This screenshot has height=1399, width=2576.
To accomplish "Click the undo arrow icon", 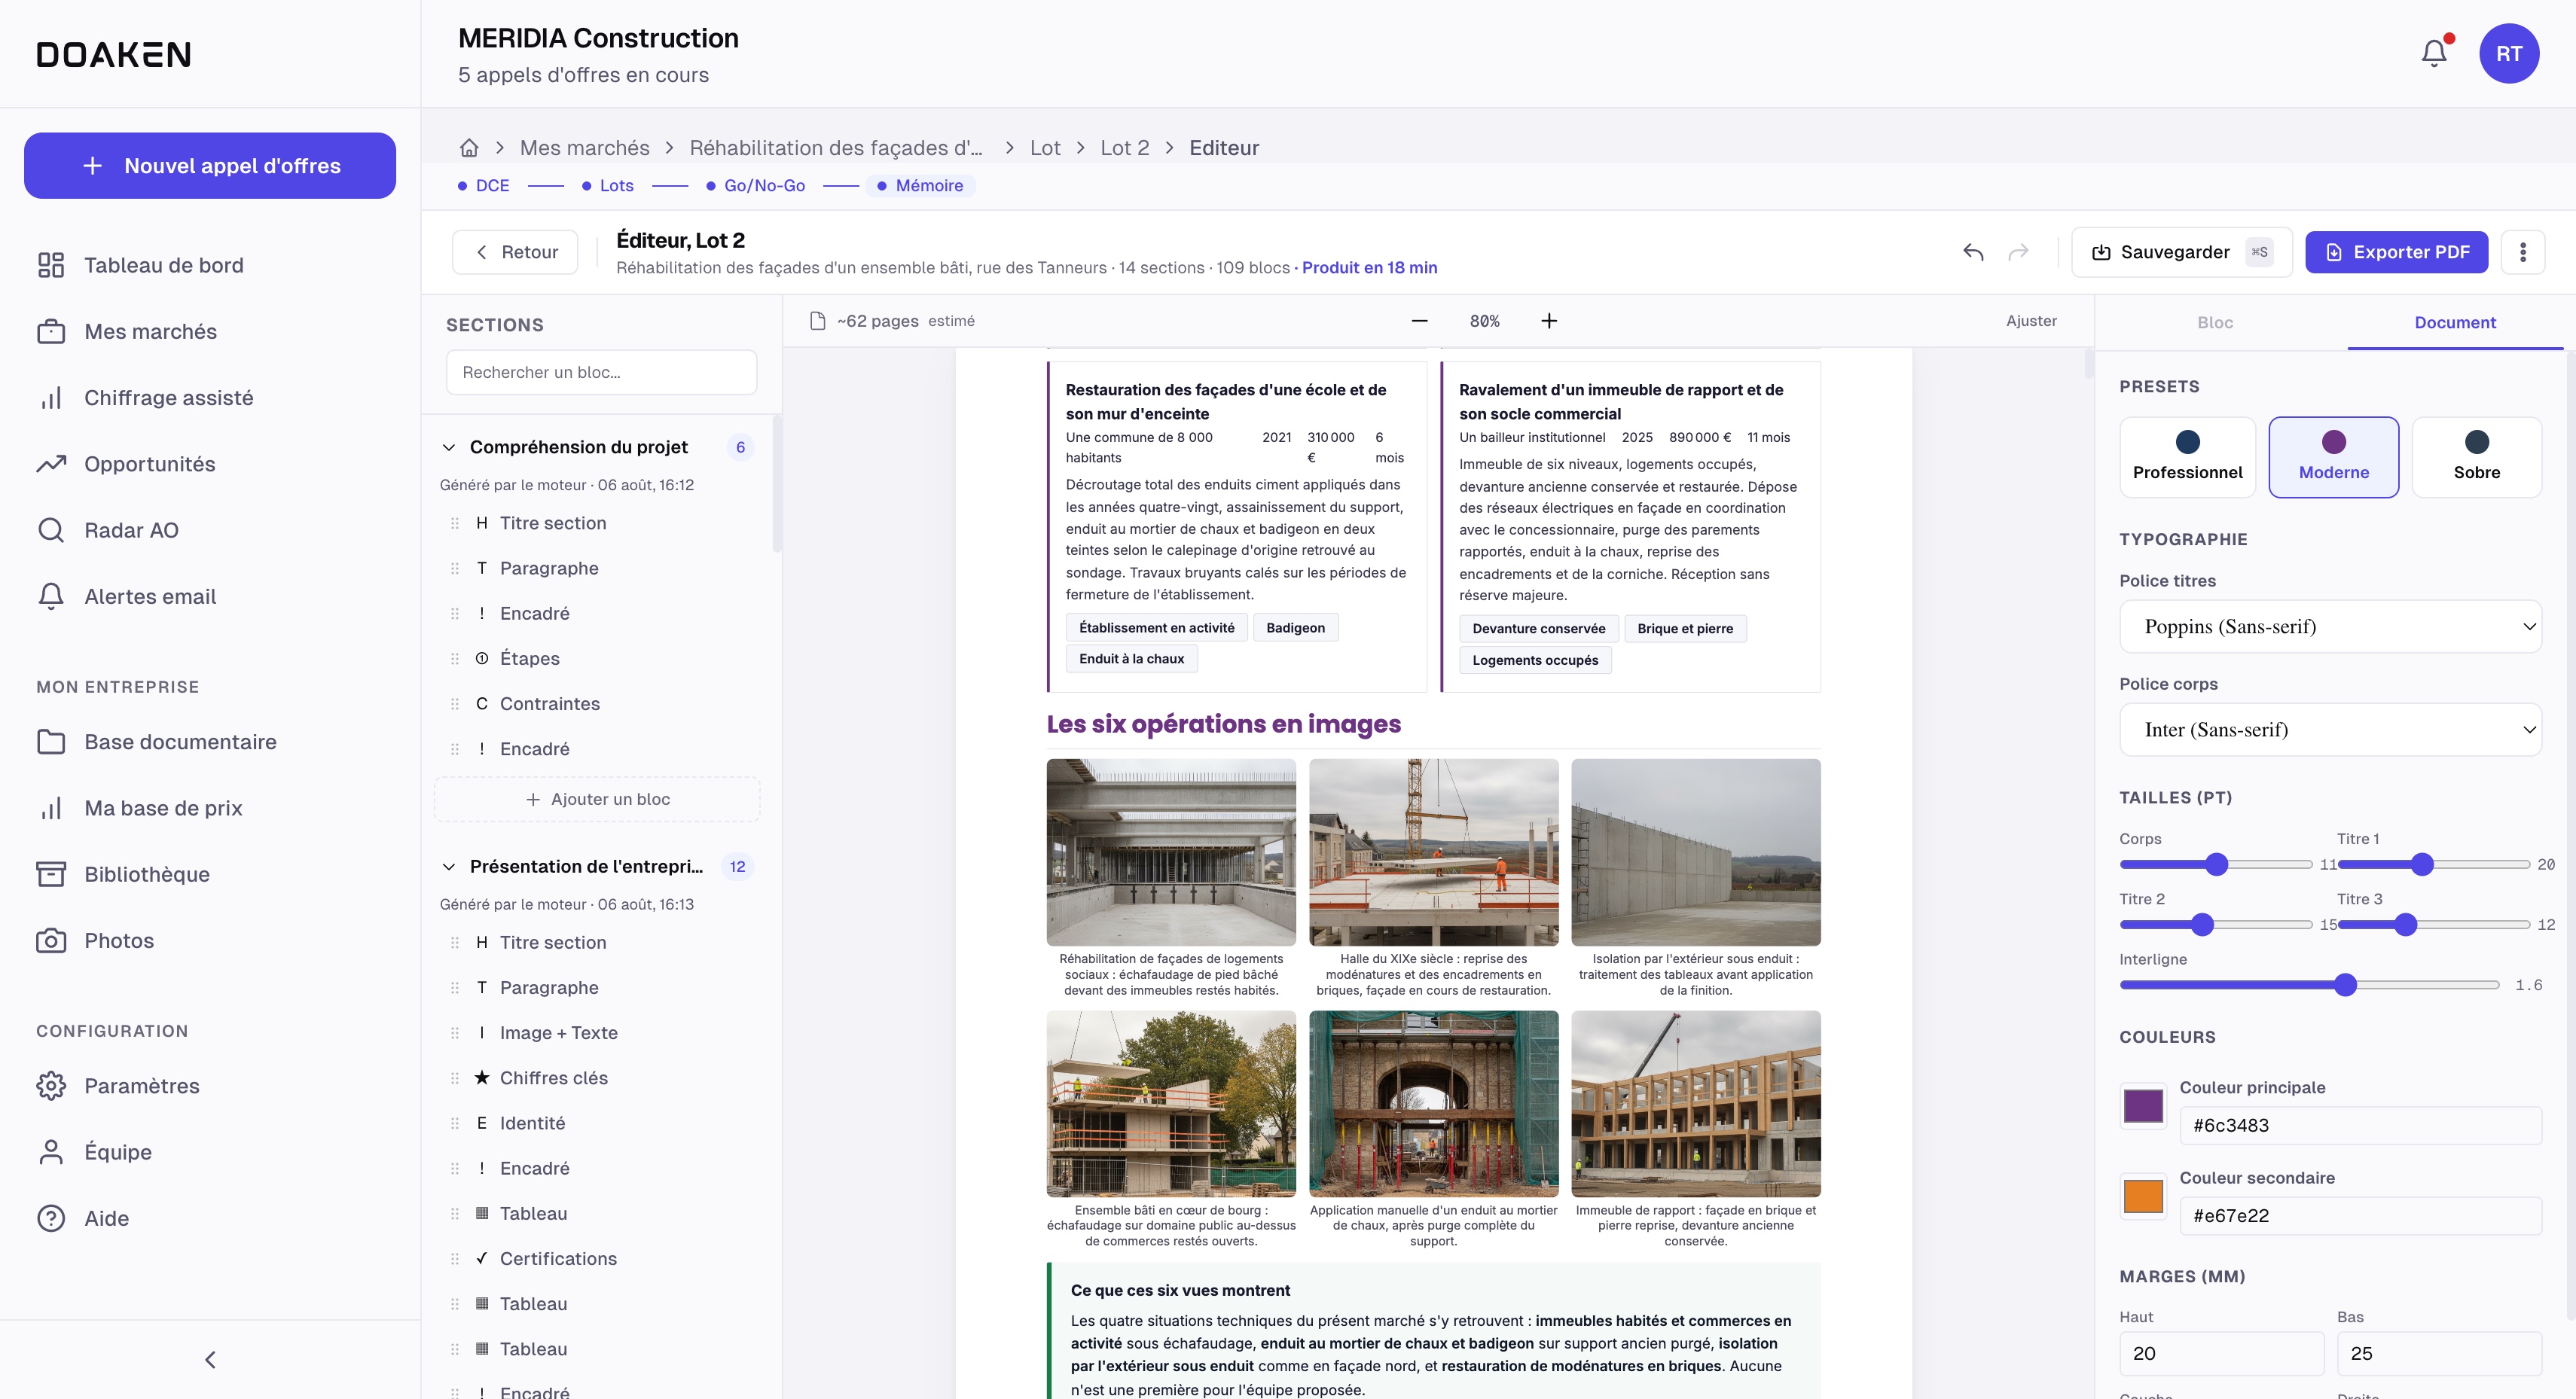I will click(1973, 252).
